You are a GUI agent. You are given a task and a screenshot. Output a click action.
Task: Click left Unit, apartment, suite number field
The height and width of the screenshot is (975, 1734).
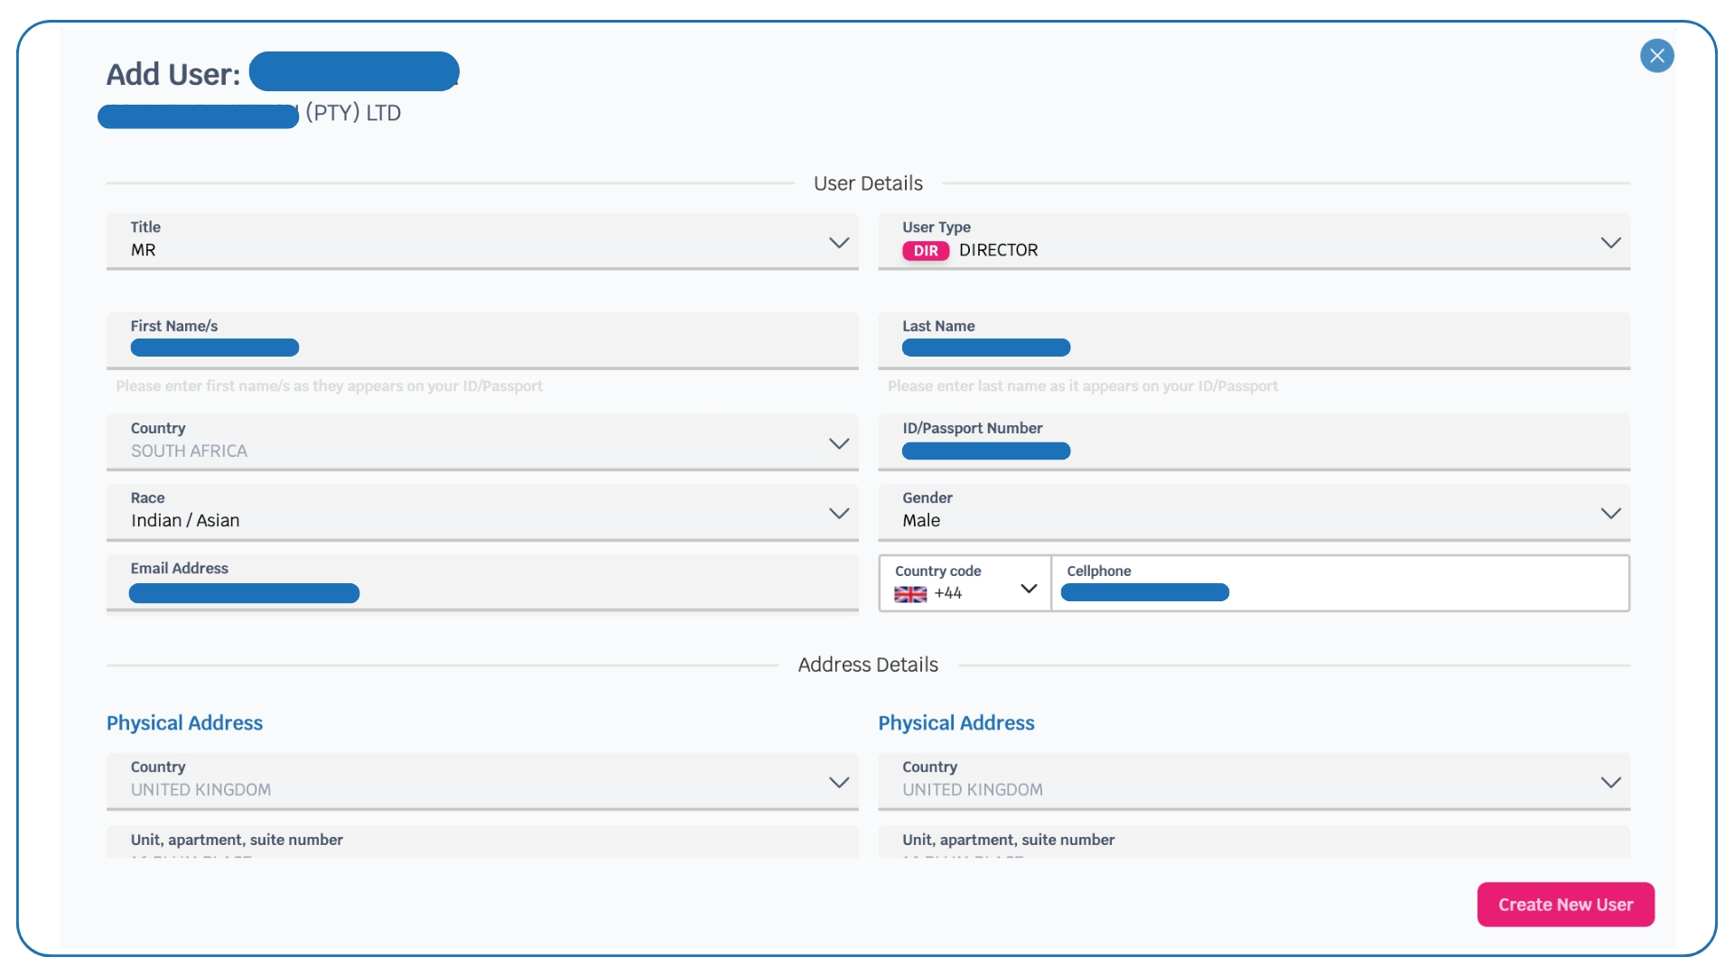(x=481, y=842)
